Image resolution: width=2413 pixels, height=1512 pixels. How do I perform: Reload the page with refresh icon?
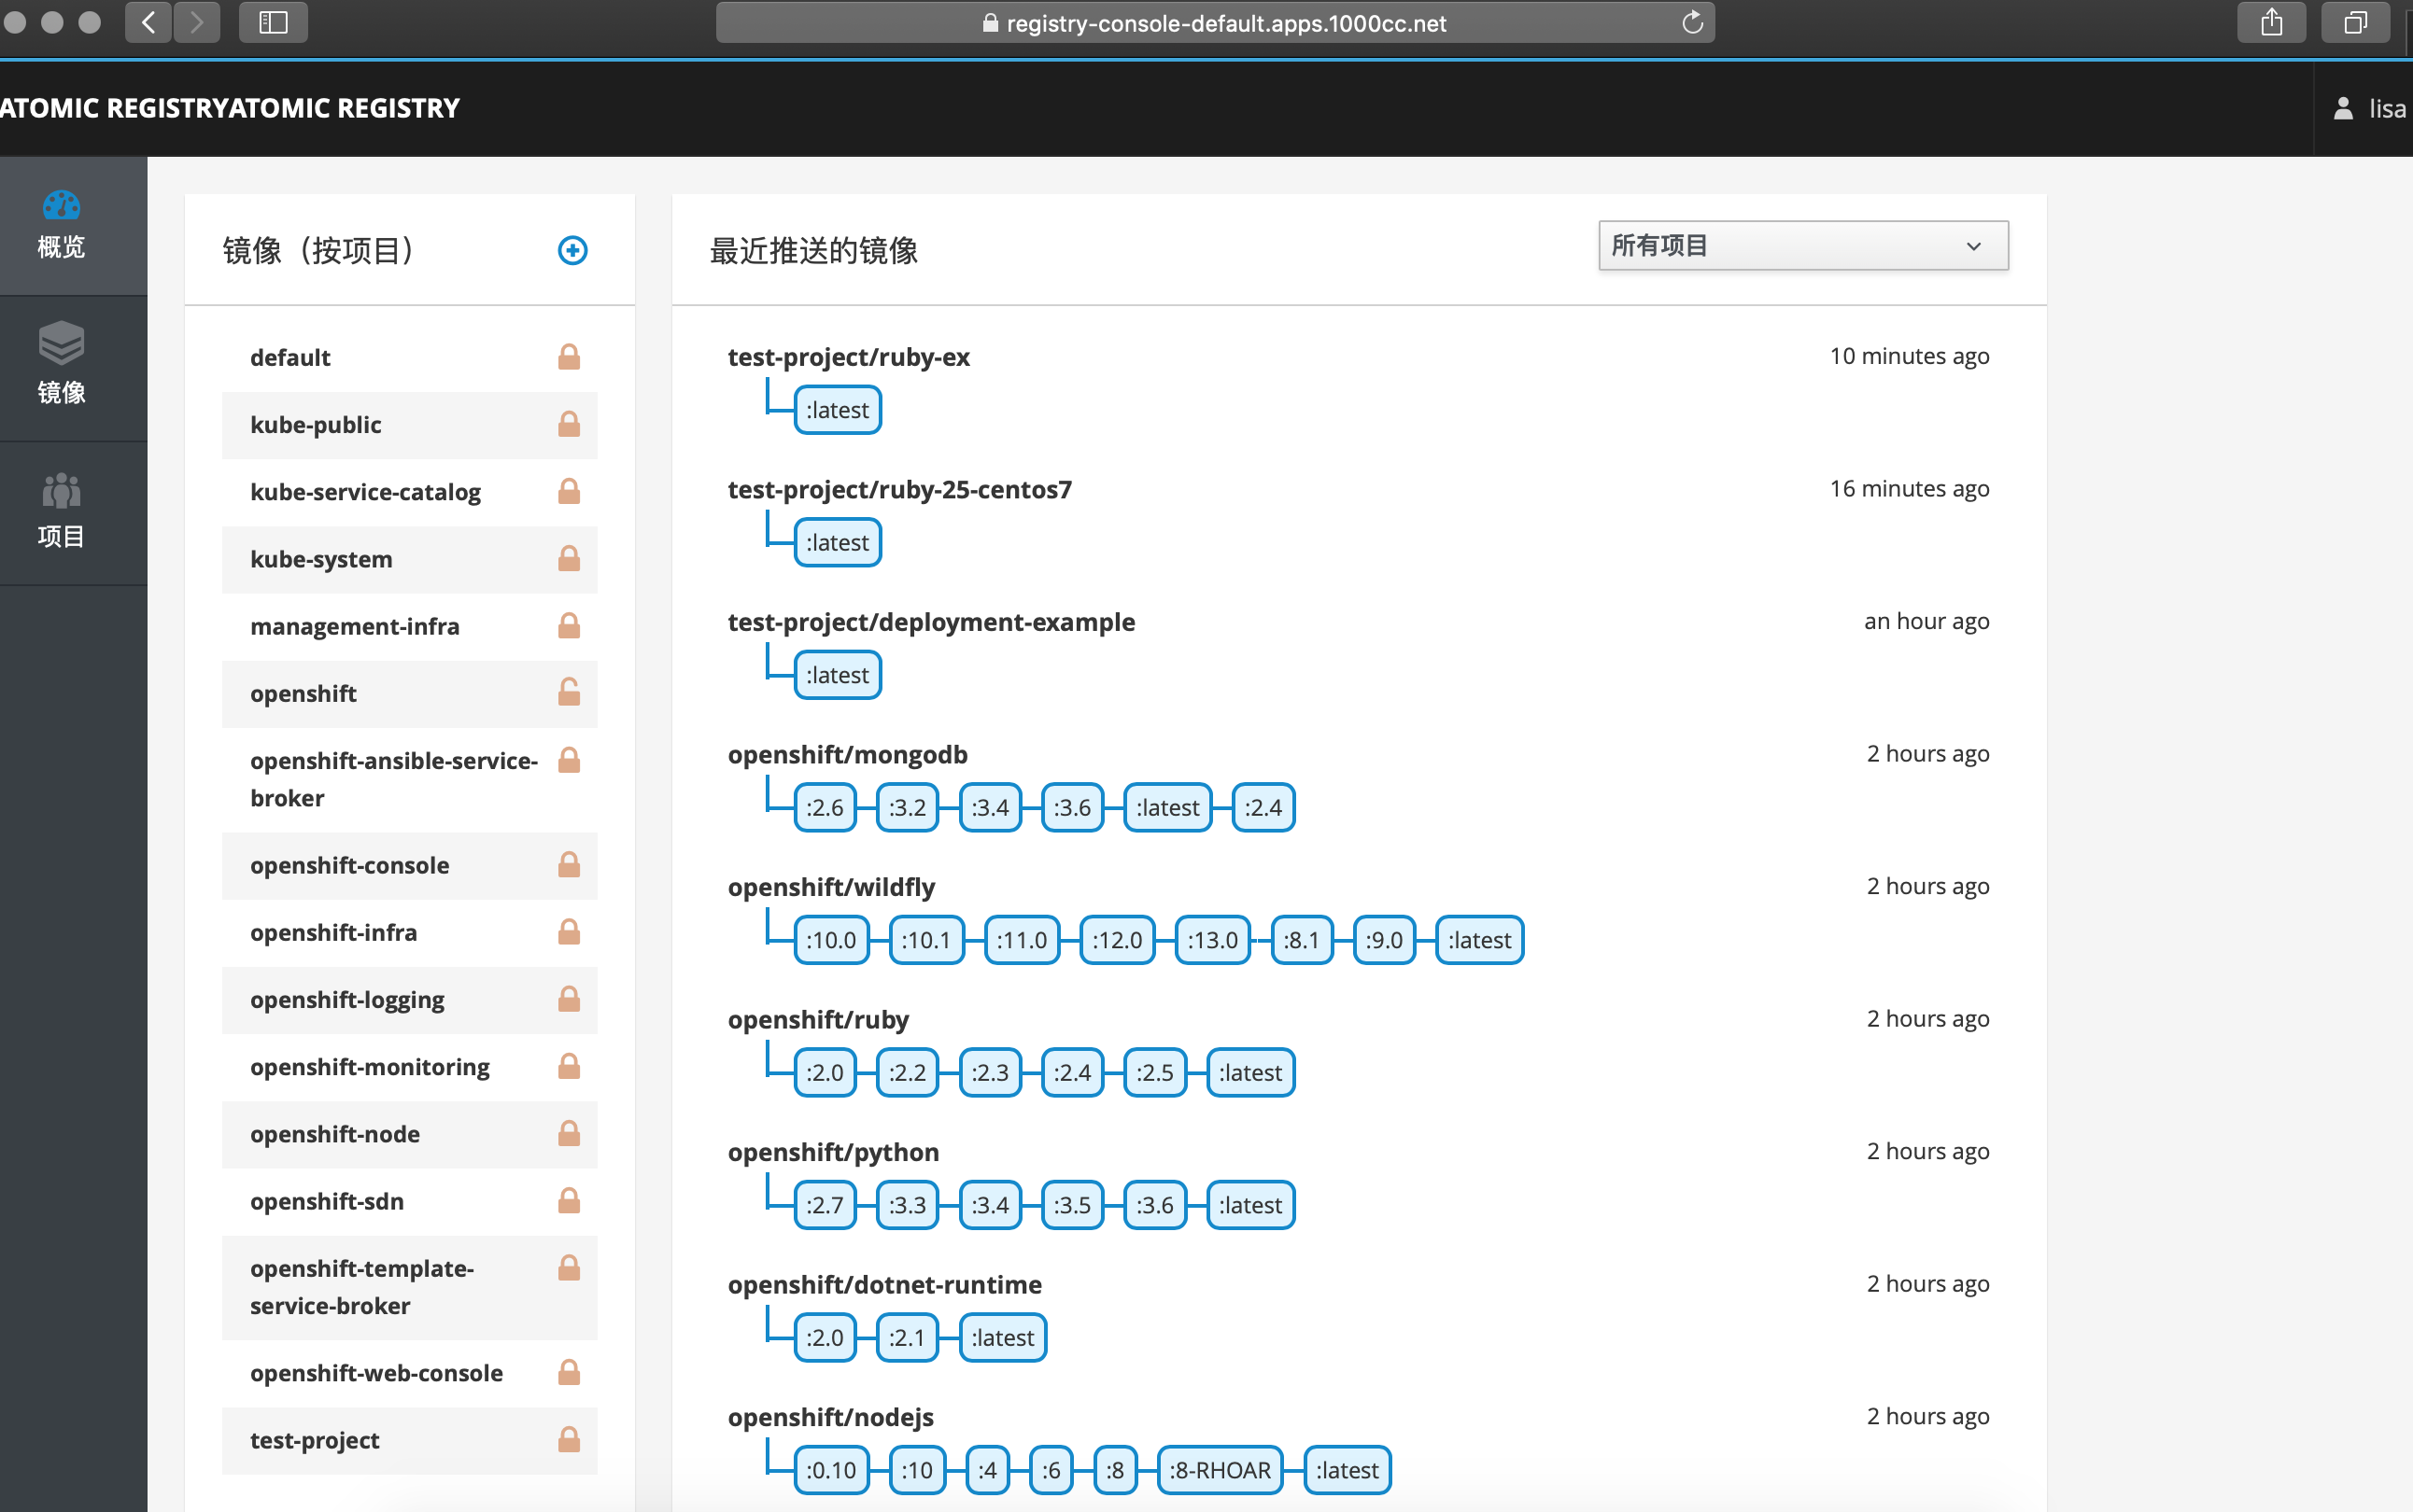(1692, 22)
